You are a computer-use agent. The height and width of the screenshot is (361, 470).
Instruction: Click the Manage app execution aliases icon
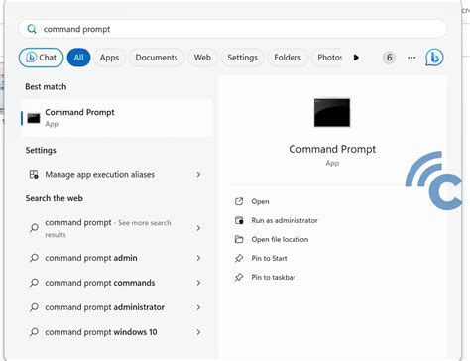tap(34, 174)
